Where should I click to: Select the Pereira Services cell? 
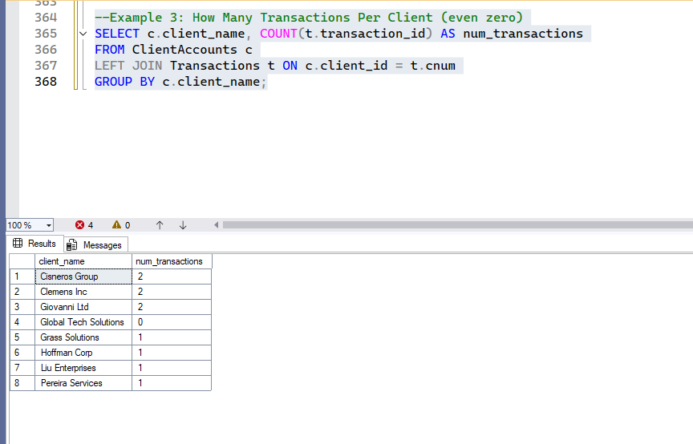tap(83, 383)
